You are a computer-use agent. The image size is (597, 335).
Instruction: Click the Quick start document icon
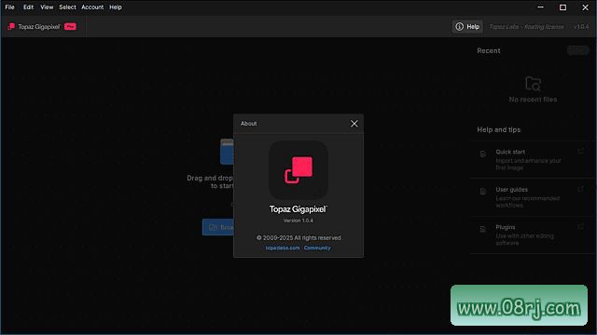tap(483, 154)
